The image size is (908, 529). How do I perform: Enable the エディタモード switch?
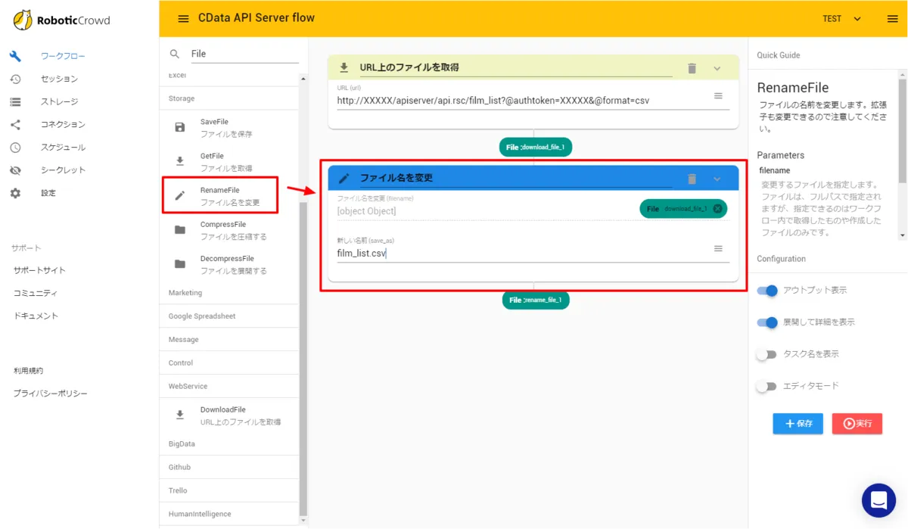coord(767,386)
